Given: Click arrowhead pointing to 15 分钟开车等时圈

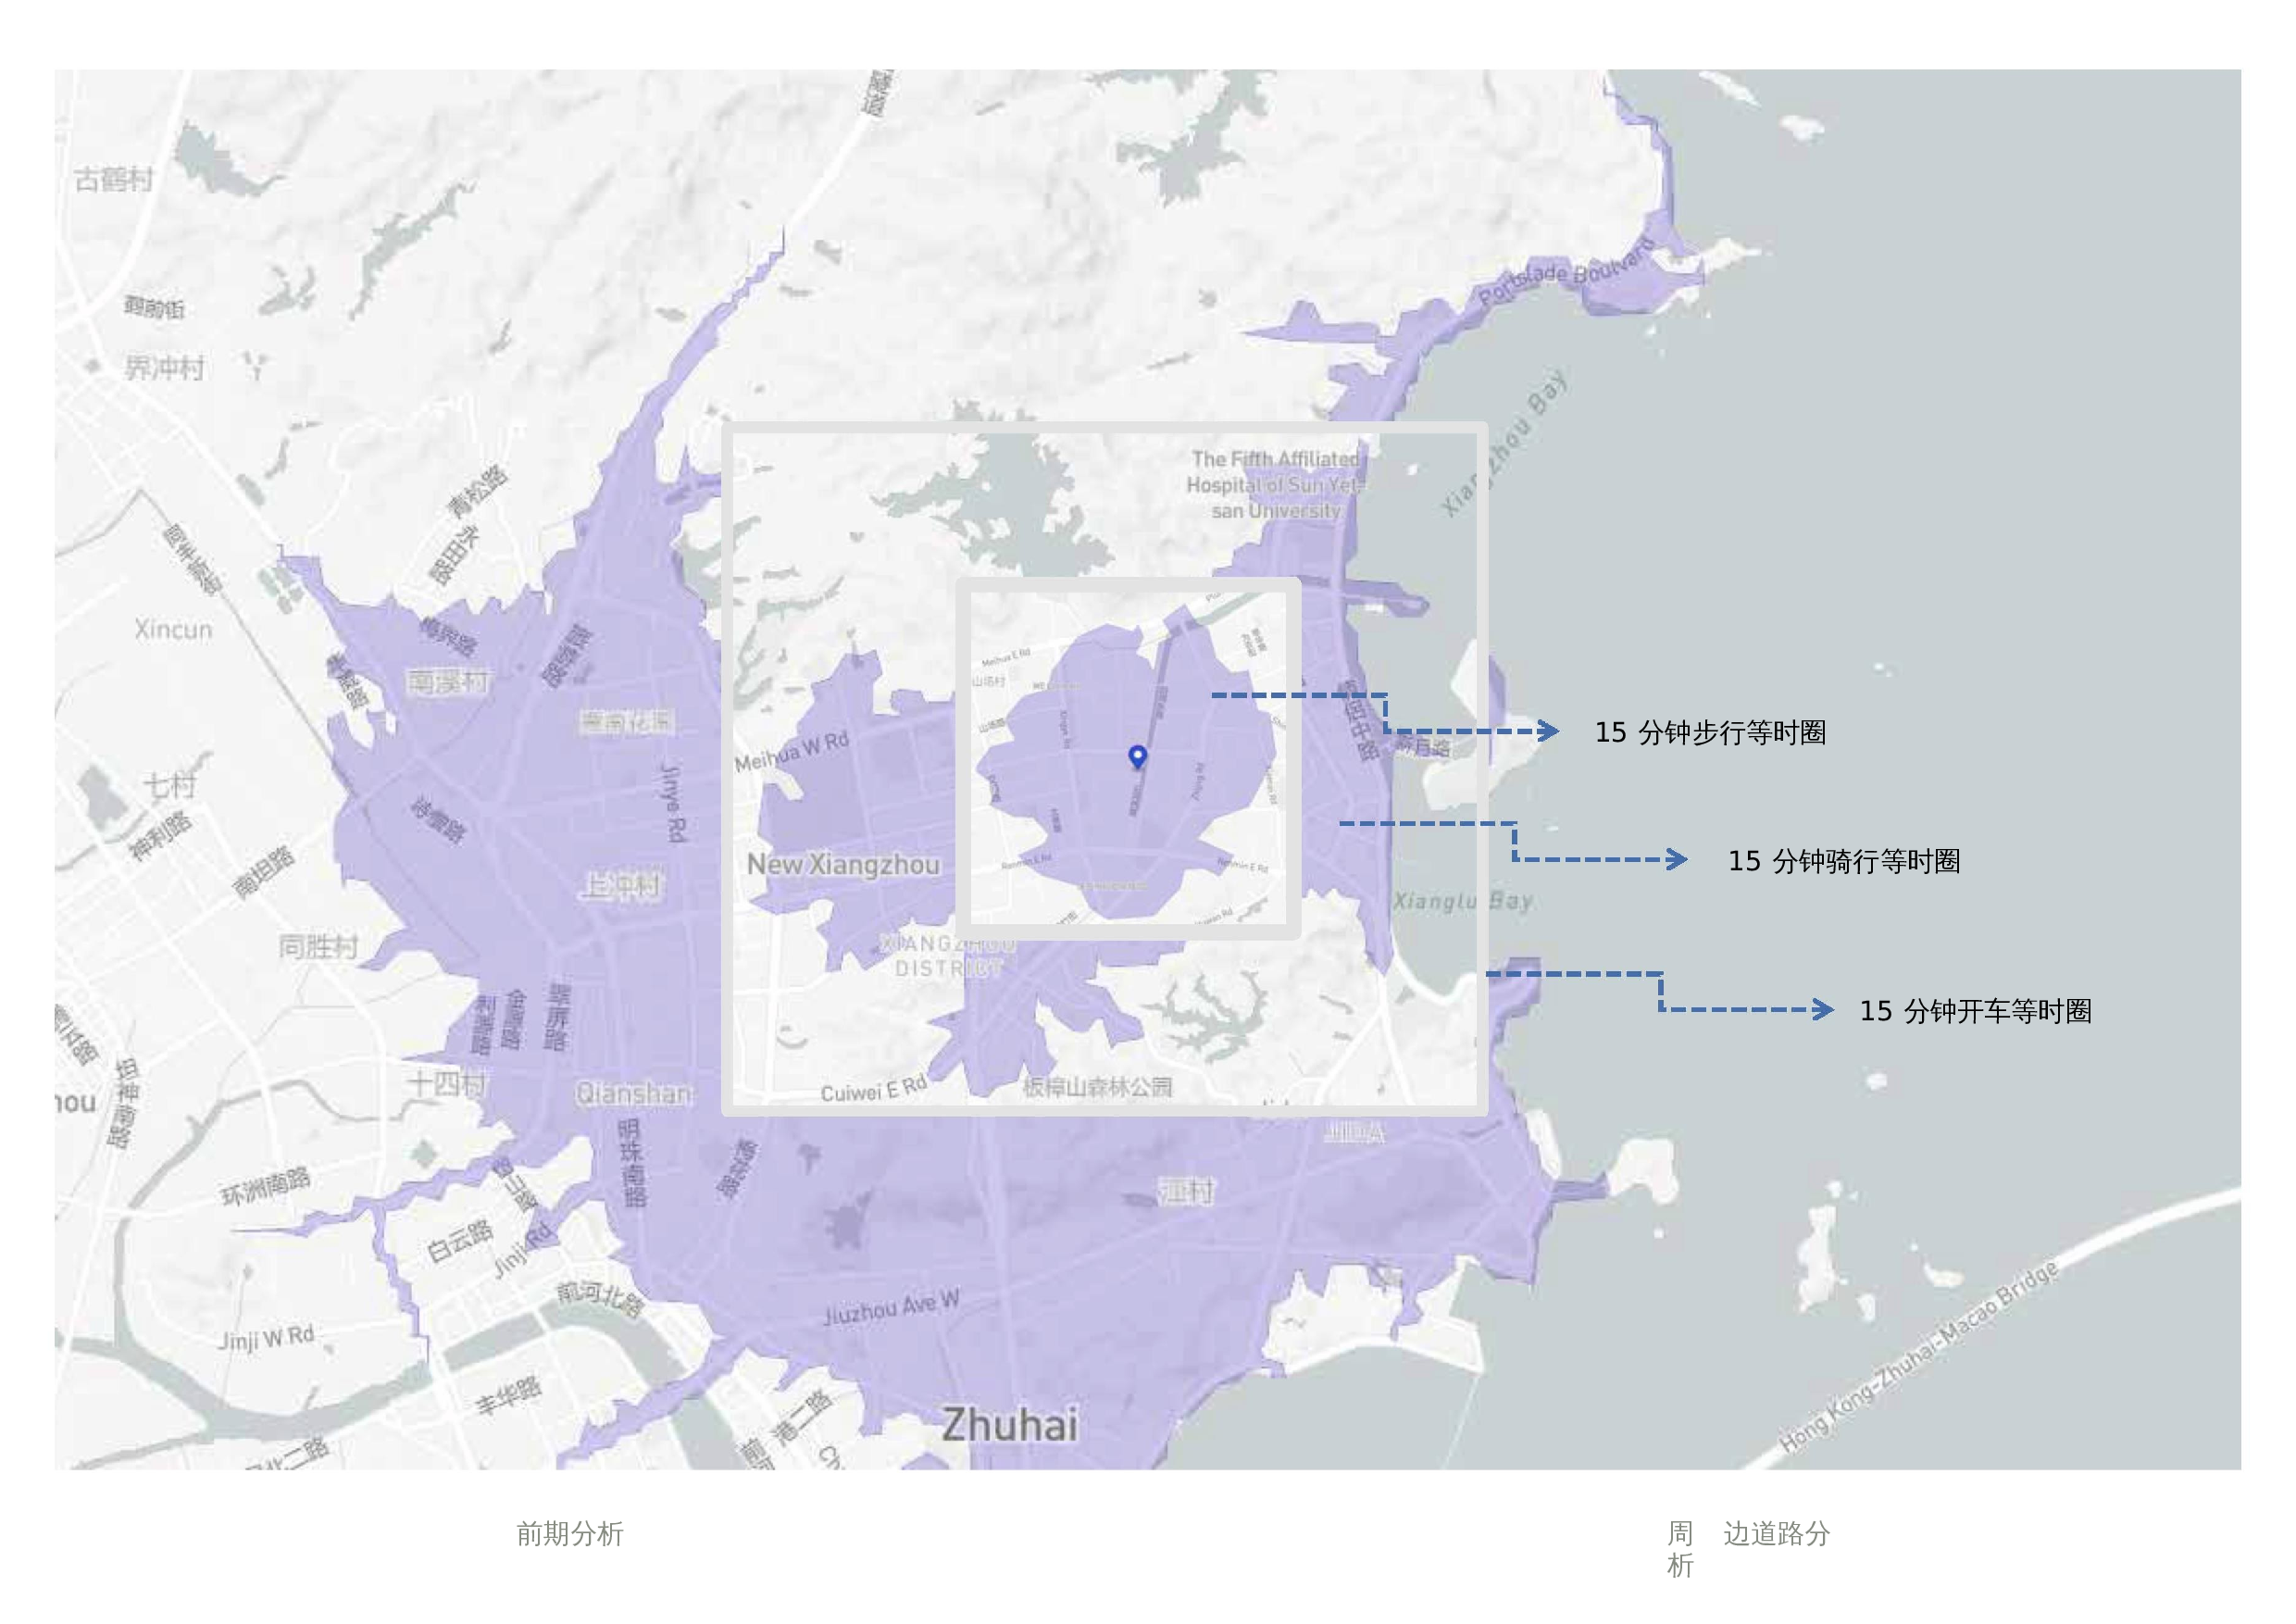Looking at the screenshot, I should click(x=1823, y=1009).
